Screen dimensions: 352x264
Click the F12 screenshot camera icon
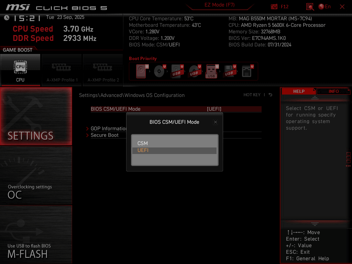pos(275,7)
